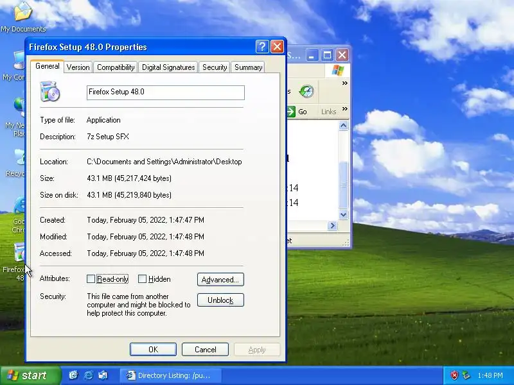Click the Cancel button
514x385 pixels.
[205, 349]
